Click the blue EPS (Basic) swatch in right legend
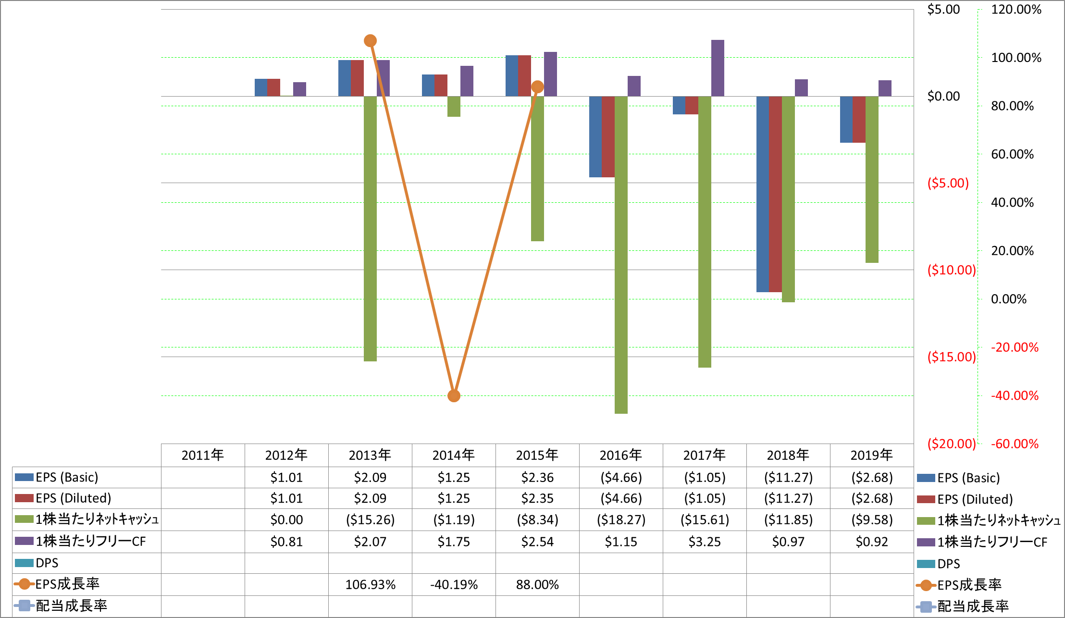 tap(926, 478)
